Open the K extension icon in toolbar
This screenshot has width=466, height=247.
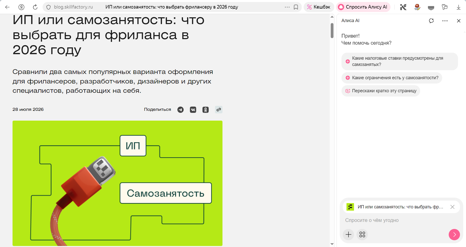403,7
